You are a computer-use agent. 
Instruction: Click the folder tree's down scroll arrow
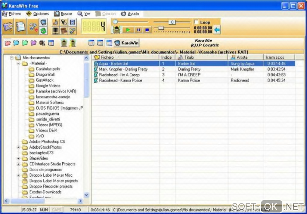pos(86,195)
